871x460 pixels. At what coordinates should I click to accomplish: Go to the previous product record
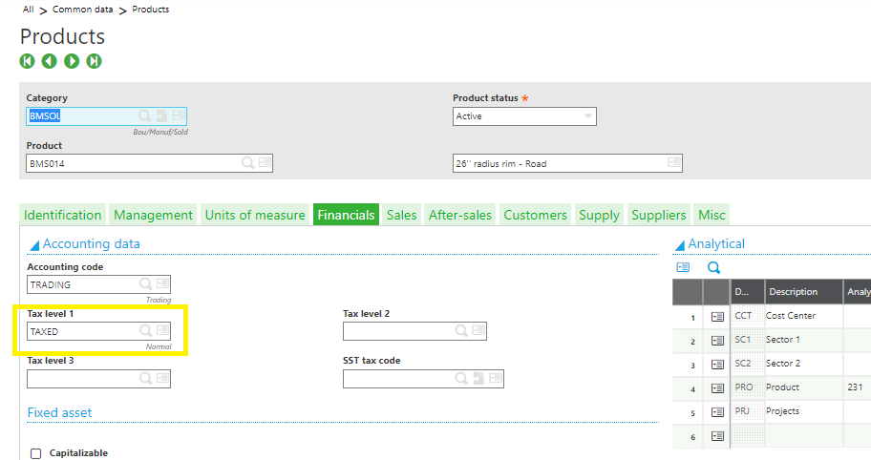(x=49, y=61)
